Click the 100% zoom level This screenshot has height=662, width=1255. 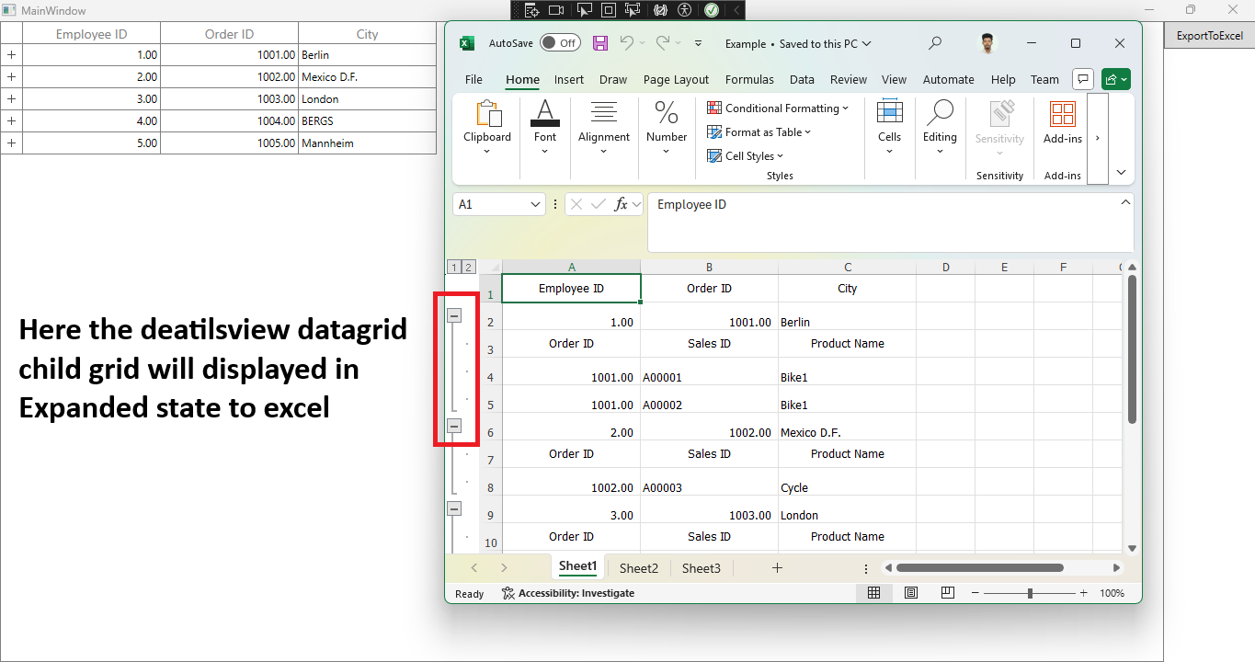(x=1112, y=593)
